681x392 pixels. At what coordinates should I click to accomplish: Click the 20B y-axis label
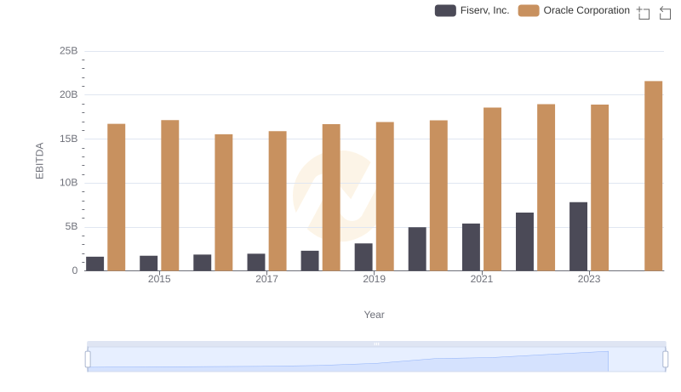point(69,94)
